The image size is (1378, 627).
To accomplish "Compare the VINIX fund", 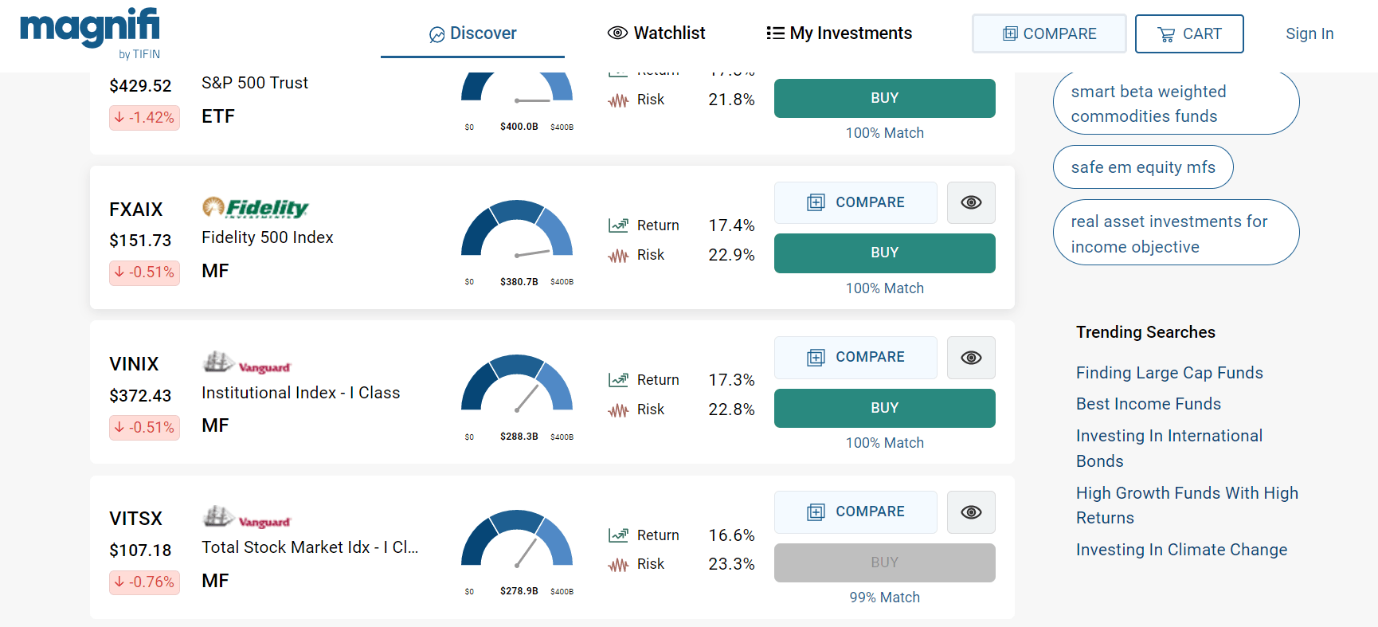I will (x=855, y=357).
